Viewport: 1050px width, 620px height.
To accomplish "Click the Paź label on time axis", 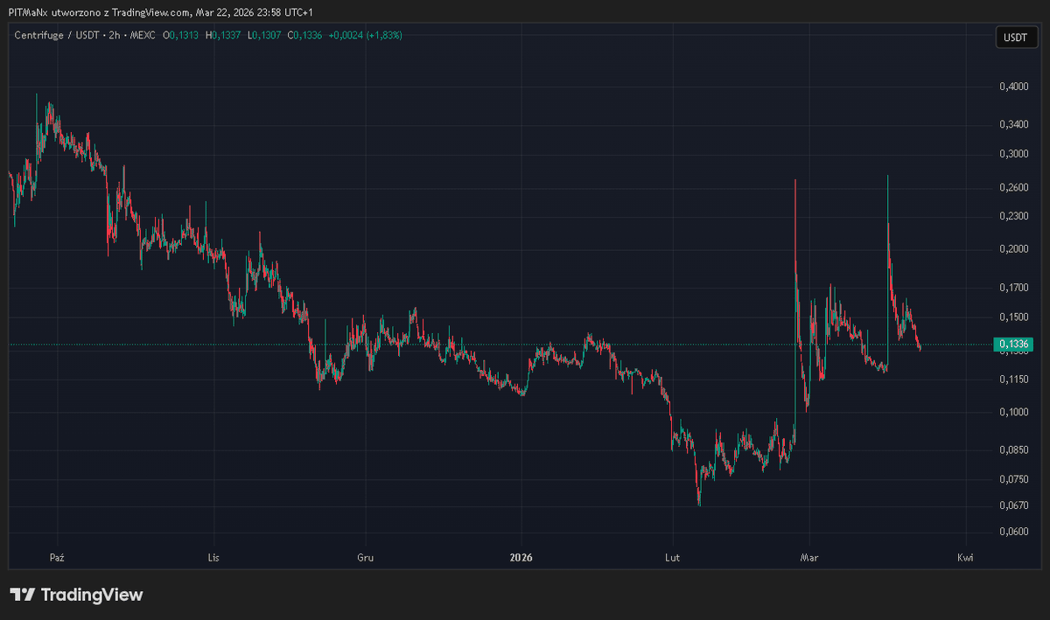I will pyautogui.click(x=57, y=556).
